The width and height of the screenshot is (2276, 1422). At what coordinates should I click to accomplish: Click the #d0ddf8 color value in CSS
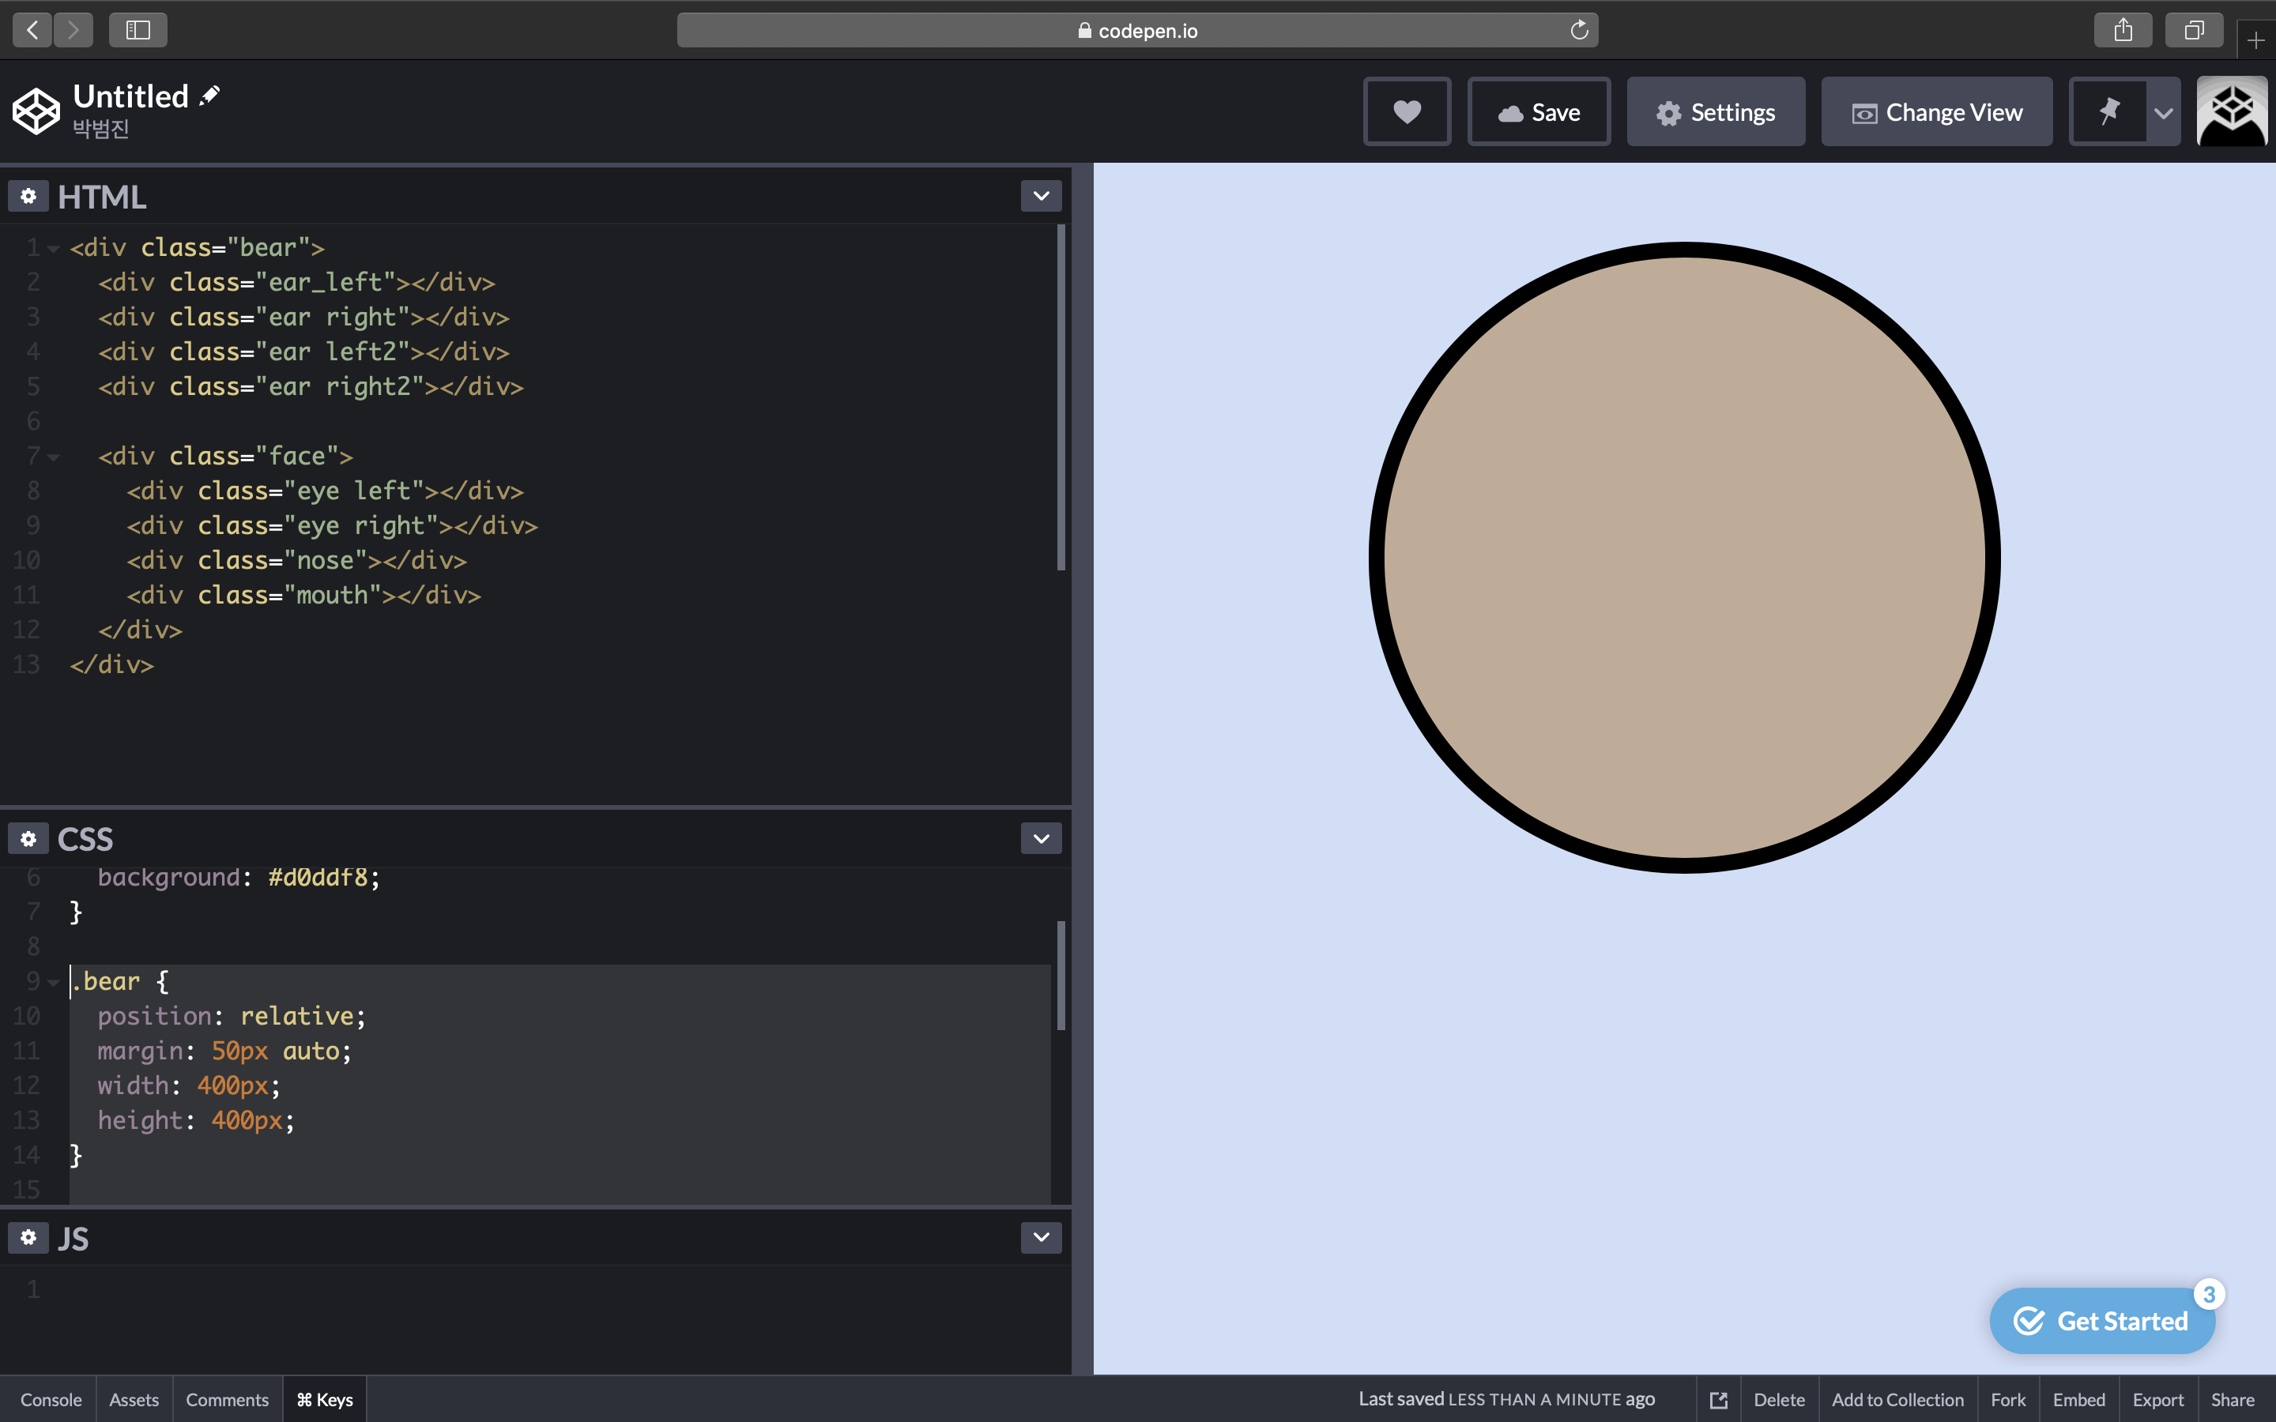point(317,878)
